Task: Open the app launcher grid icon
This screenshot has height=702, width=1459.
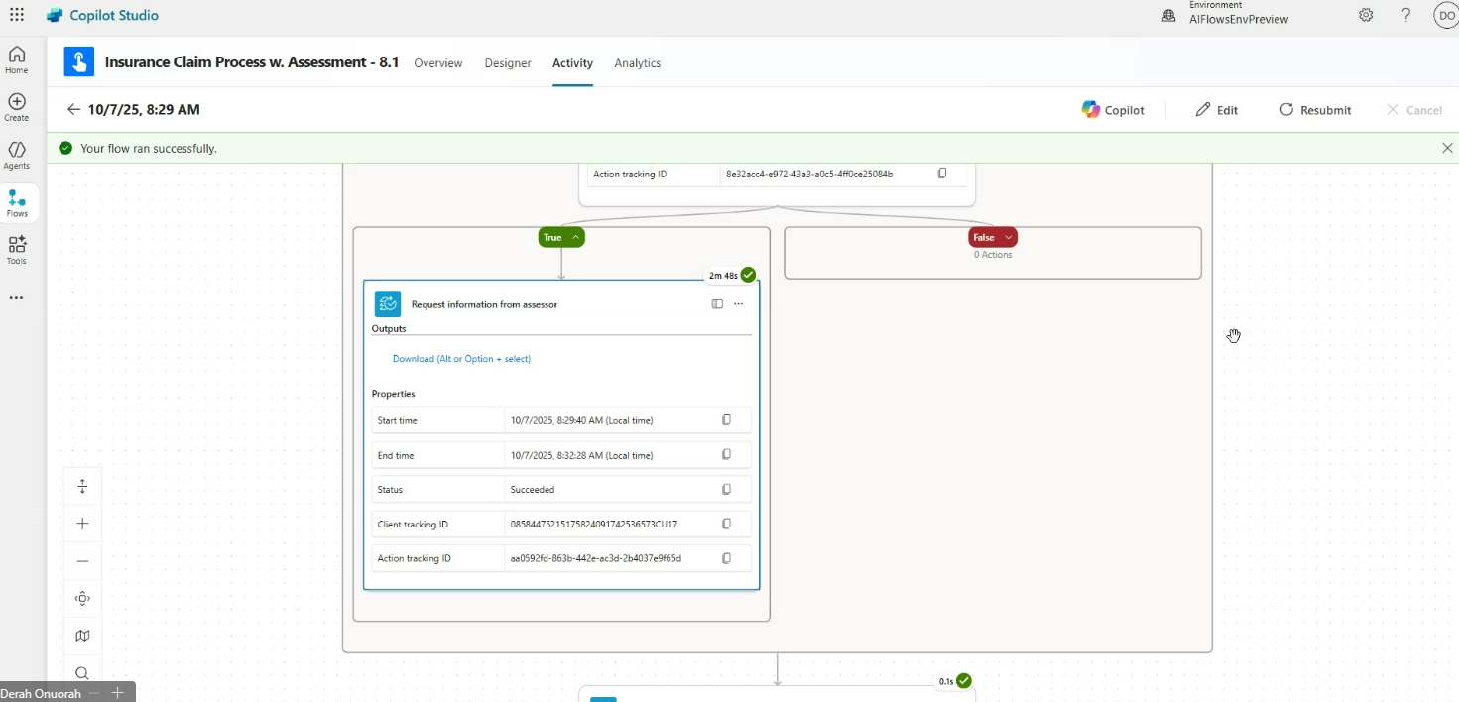Action: [17, 15]
